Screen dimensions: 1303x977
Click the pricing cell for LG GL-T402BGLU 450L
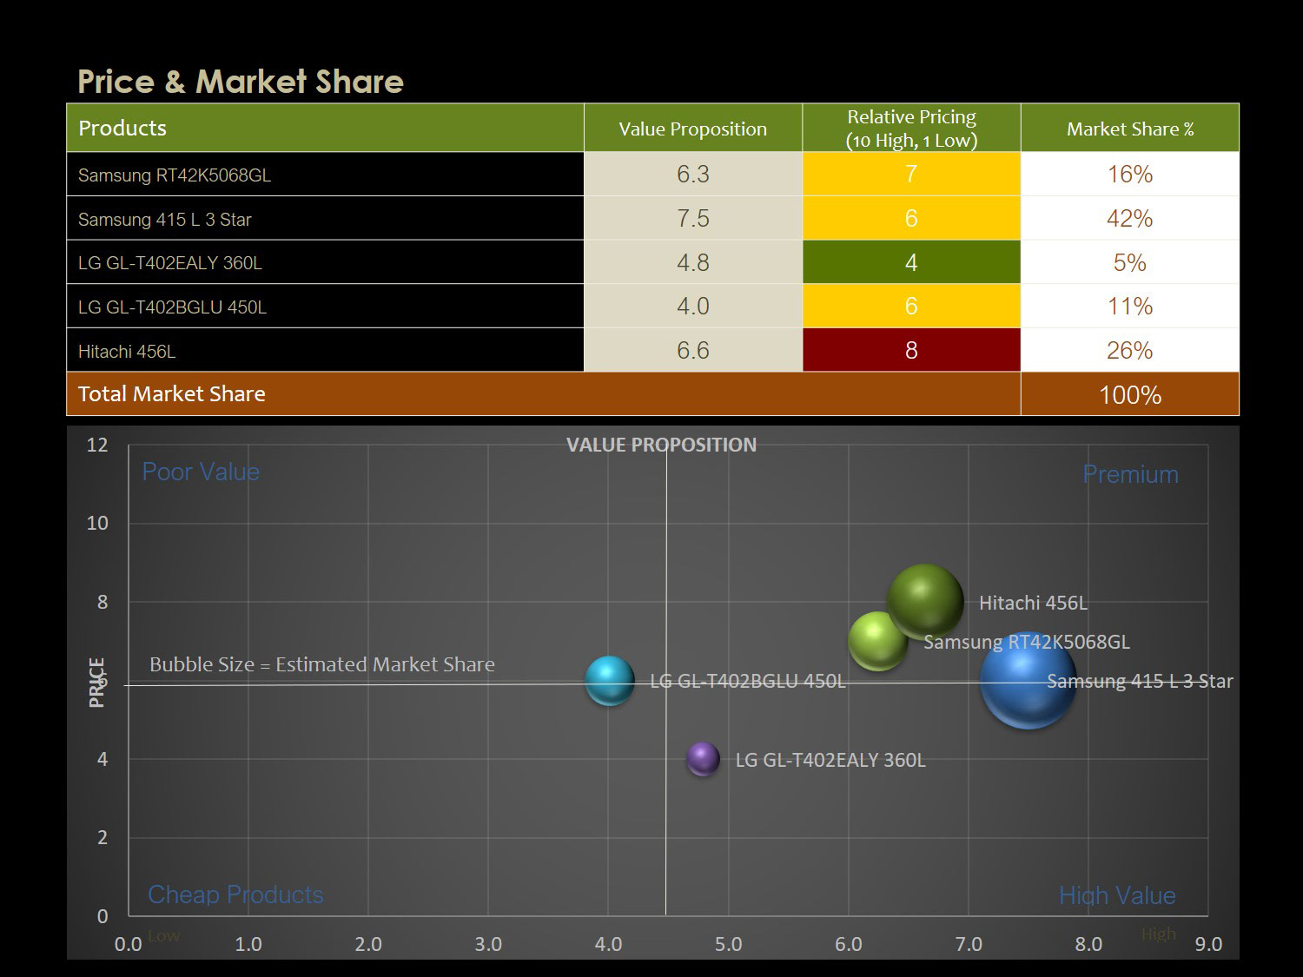[x=911, y=306]
